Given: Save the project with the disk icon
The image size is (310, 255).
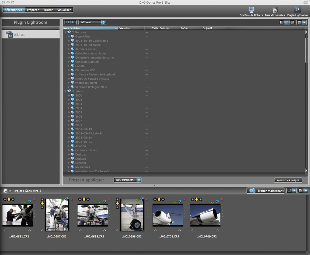Looking at the screenshot, I should pos(10,191).
